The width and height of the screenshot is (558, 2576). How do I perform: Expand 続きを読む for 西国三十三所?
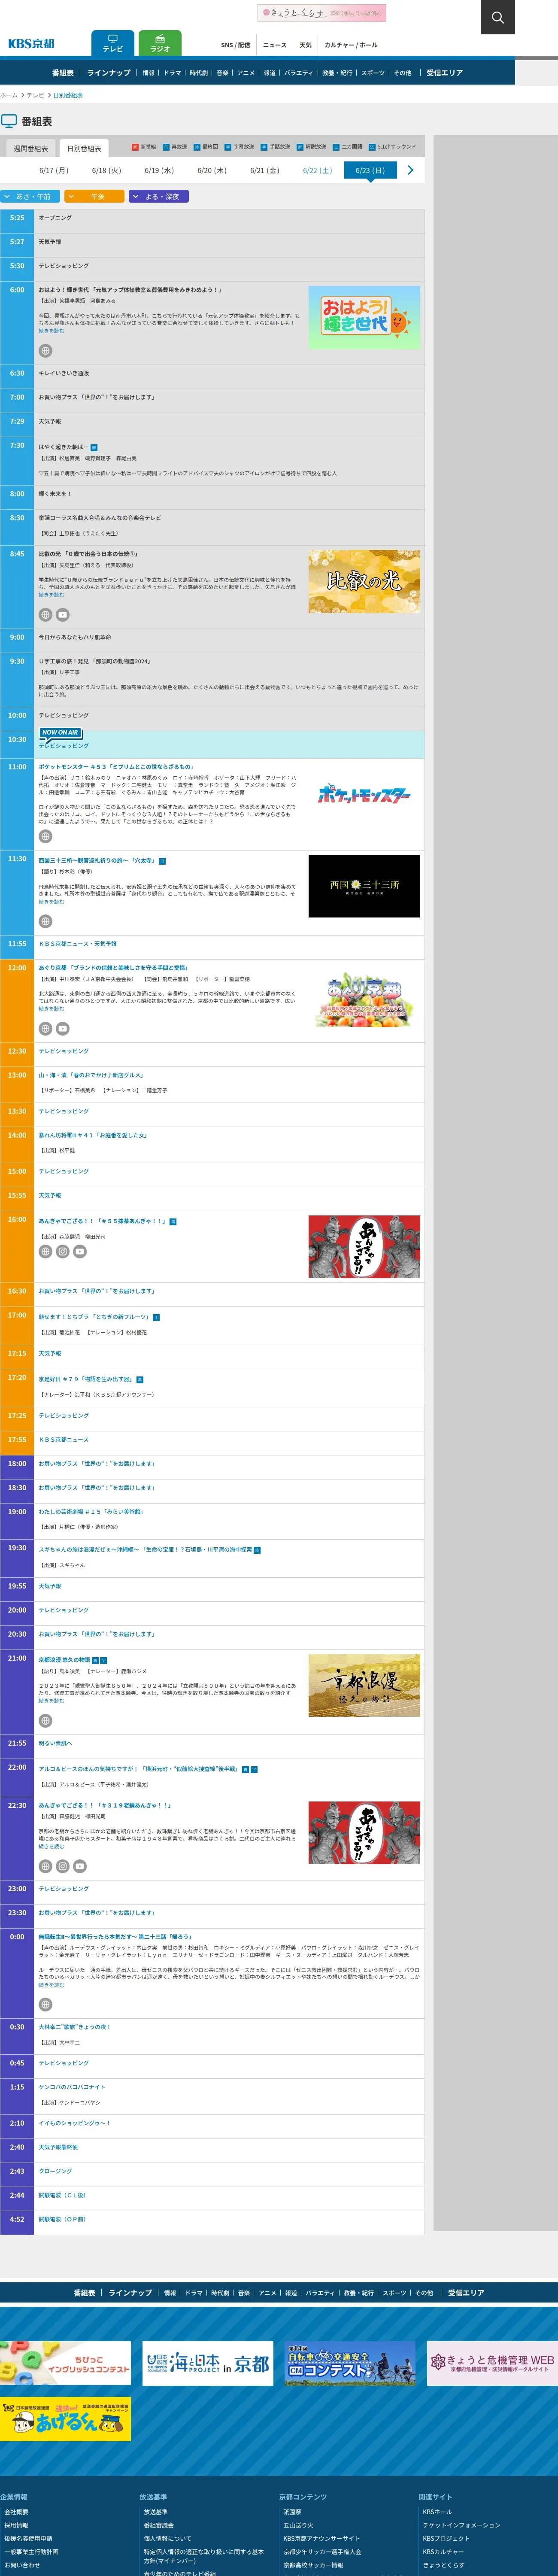point(51,901)
